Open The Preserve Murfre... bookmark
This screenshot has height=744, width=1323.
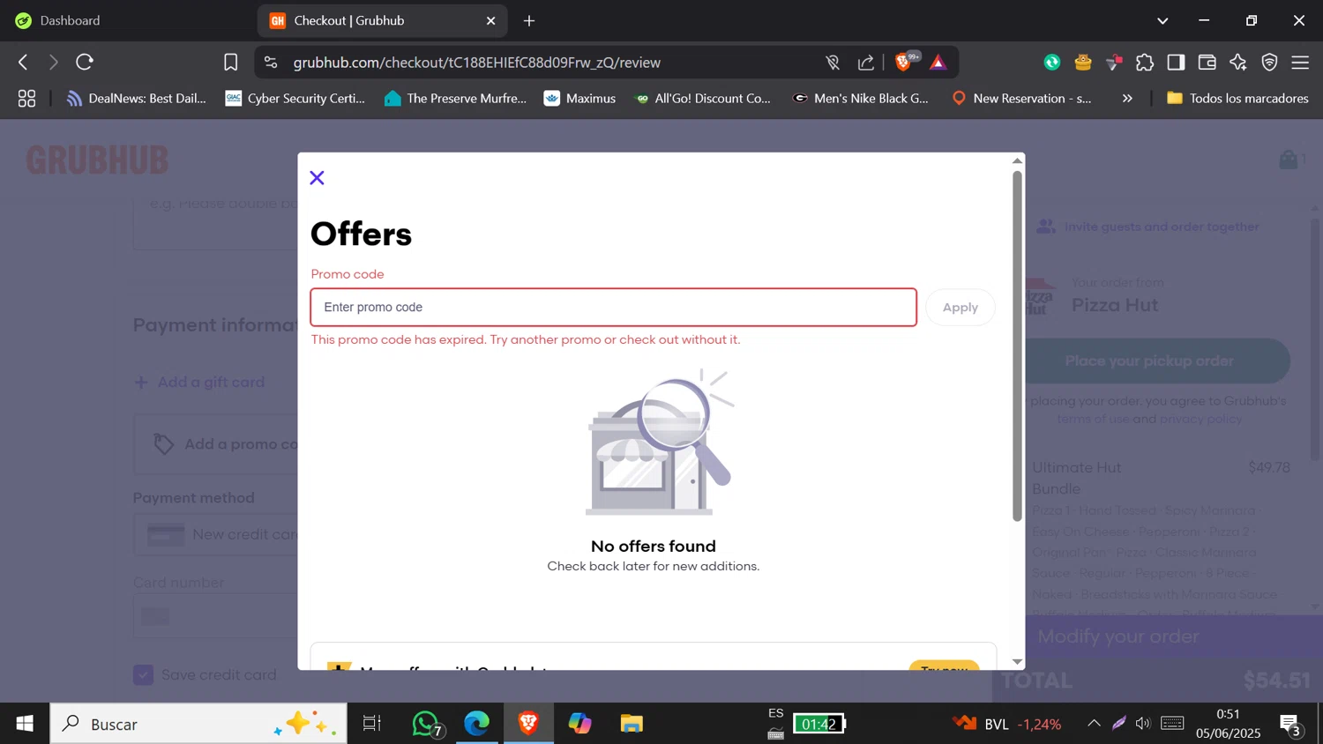pyautogui.click(x=455, y=99)
